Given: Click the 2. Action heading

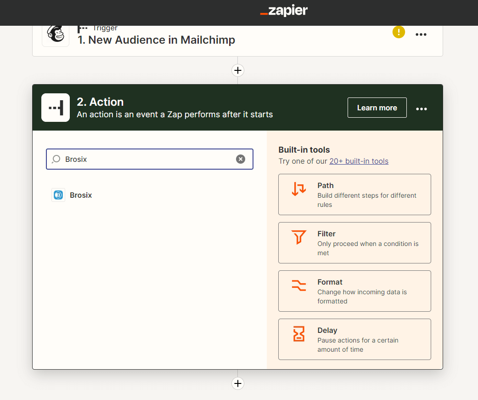Looking at the screenshot, I should [x=100, y=102].
